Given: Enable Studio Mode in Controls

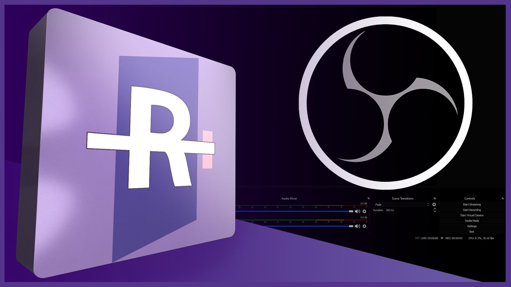Looking at the screenshot, I should (x=472, y=221).
